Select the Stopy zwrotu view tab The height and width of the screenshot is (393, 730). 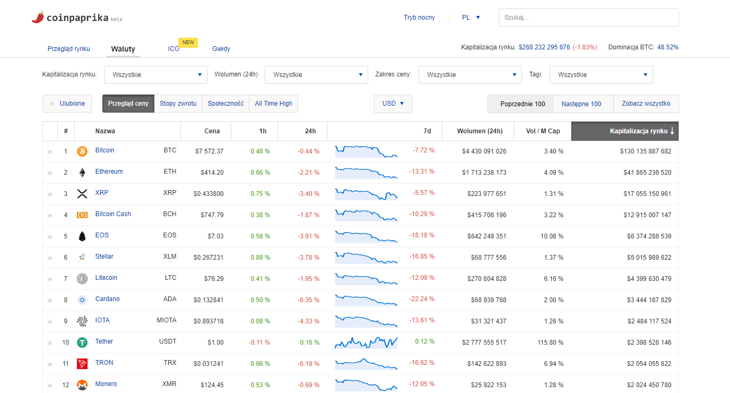(x=178, y=104)
